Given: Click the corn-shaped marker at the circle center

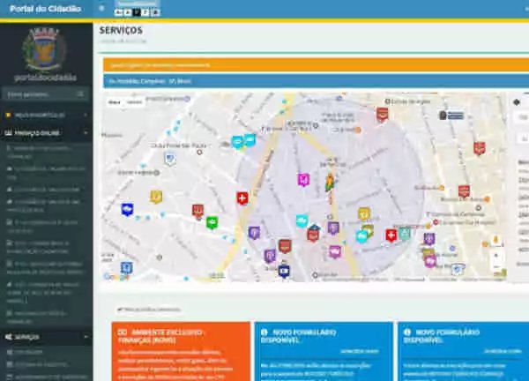Looking at the screenshot, I should pos(331,182).
